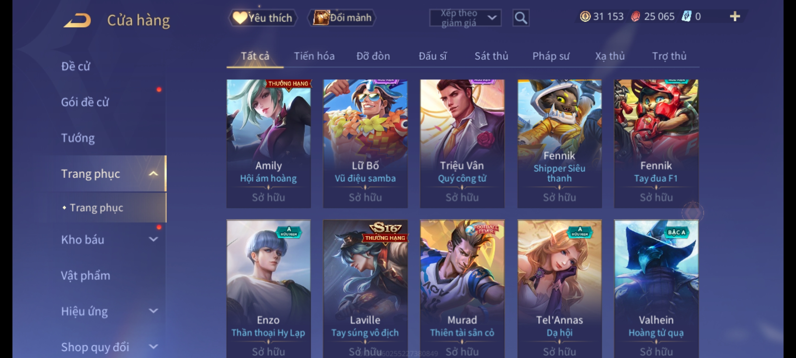Expand the Kho báu sidebar section

pyautogui.click(x=153, y=239)
